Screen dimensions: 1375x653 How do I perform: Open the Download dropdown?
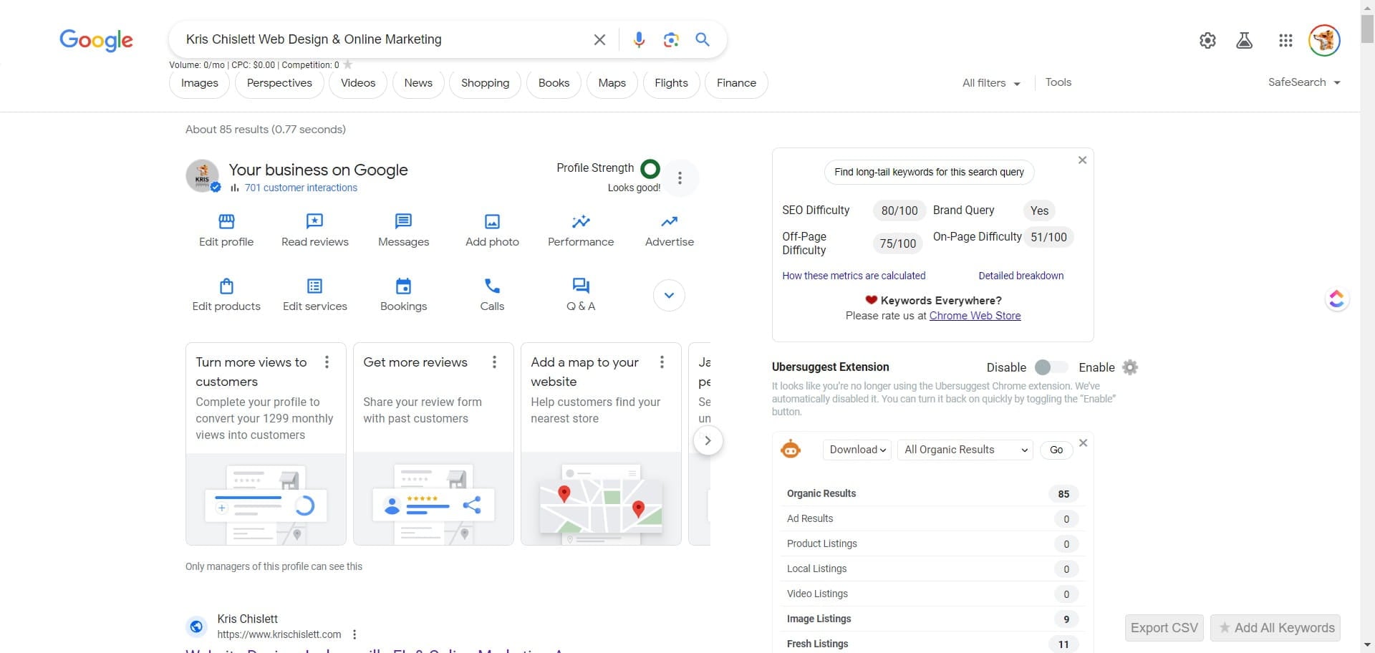(857, 450)
